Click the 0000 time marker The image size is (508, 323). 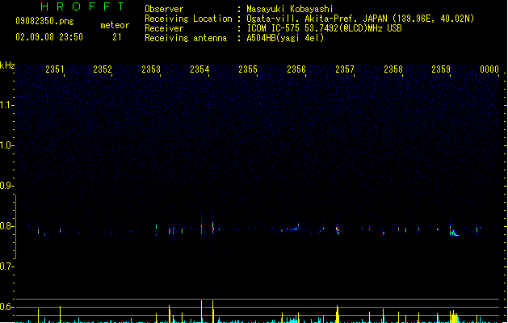pos(489,69)
